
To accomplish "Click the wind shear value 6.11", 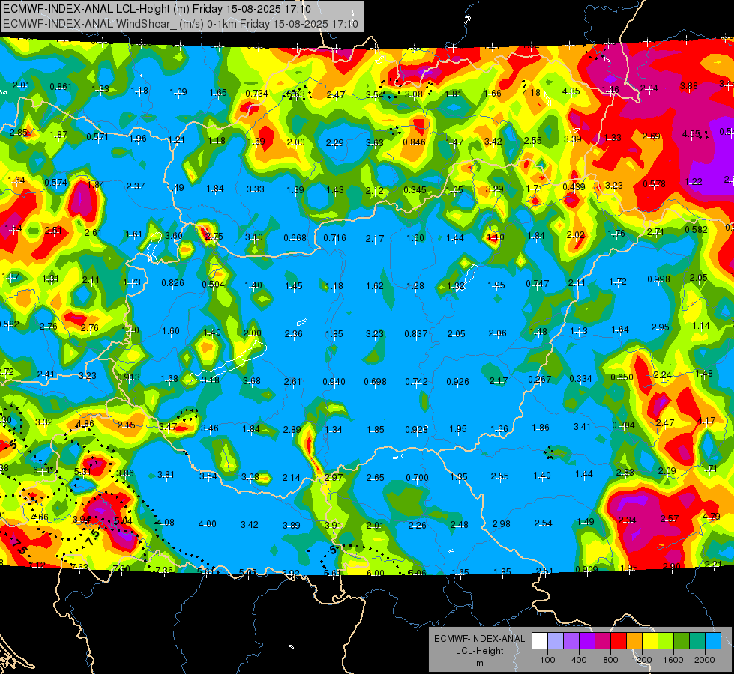I will 41,470.
